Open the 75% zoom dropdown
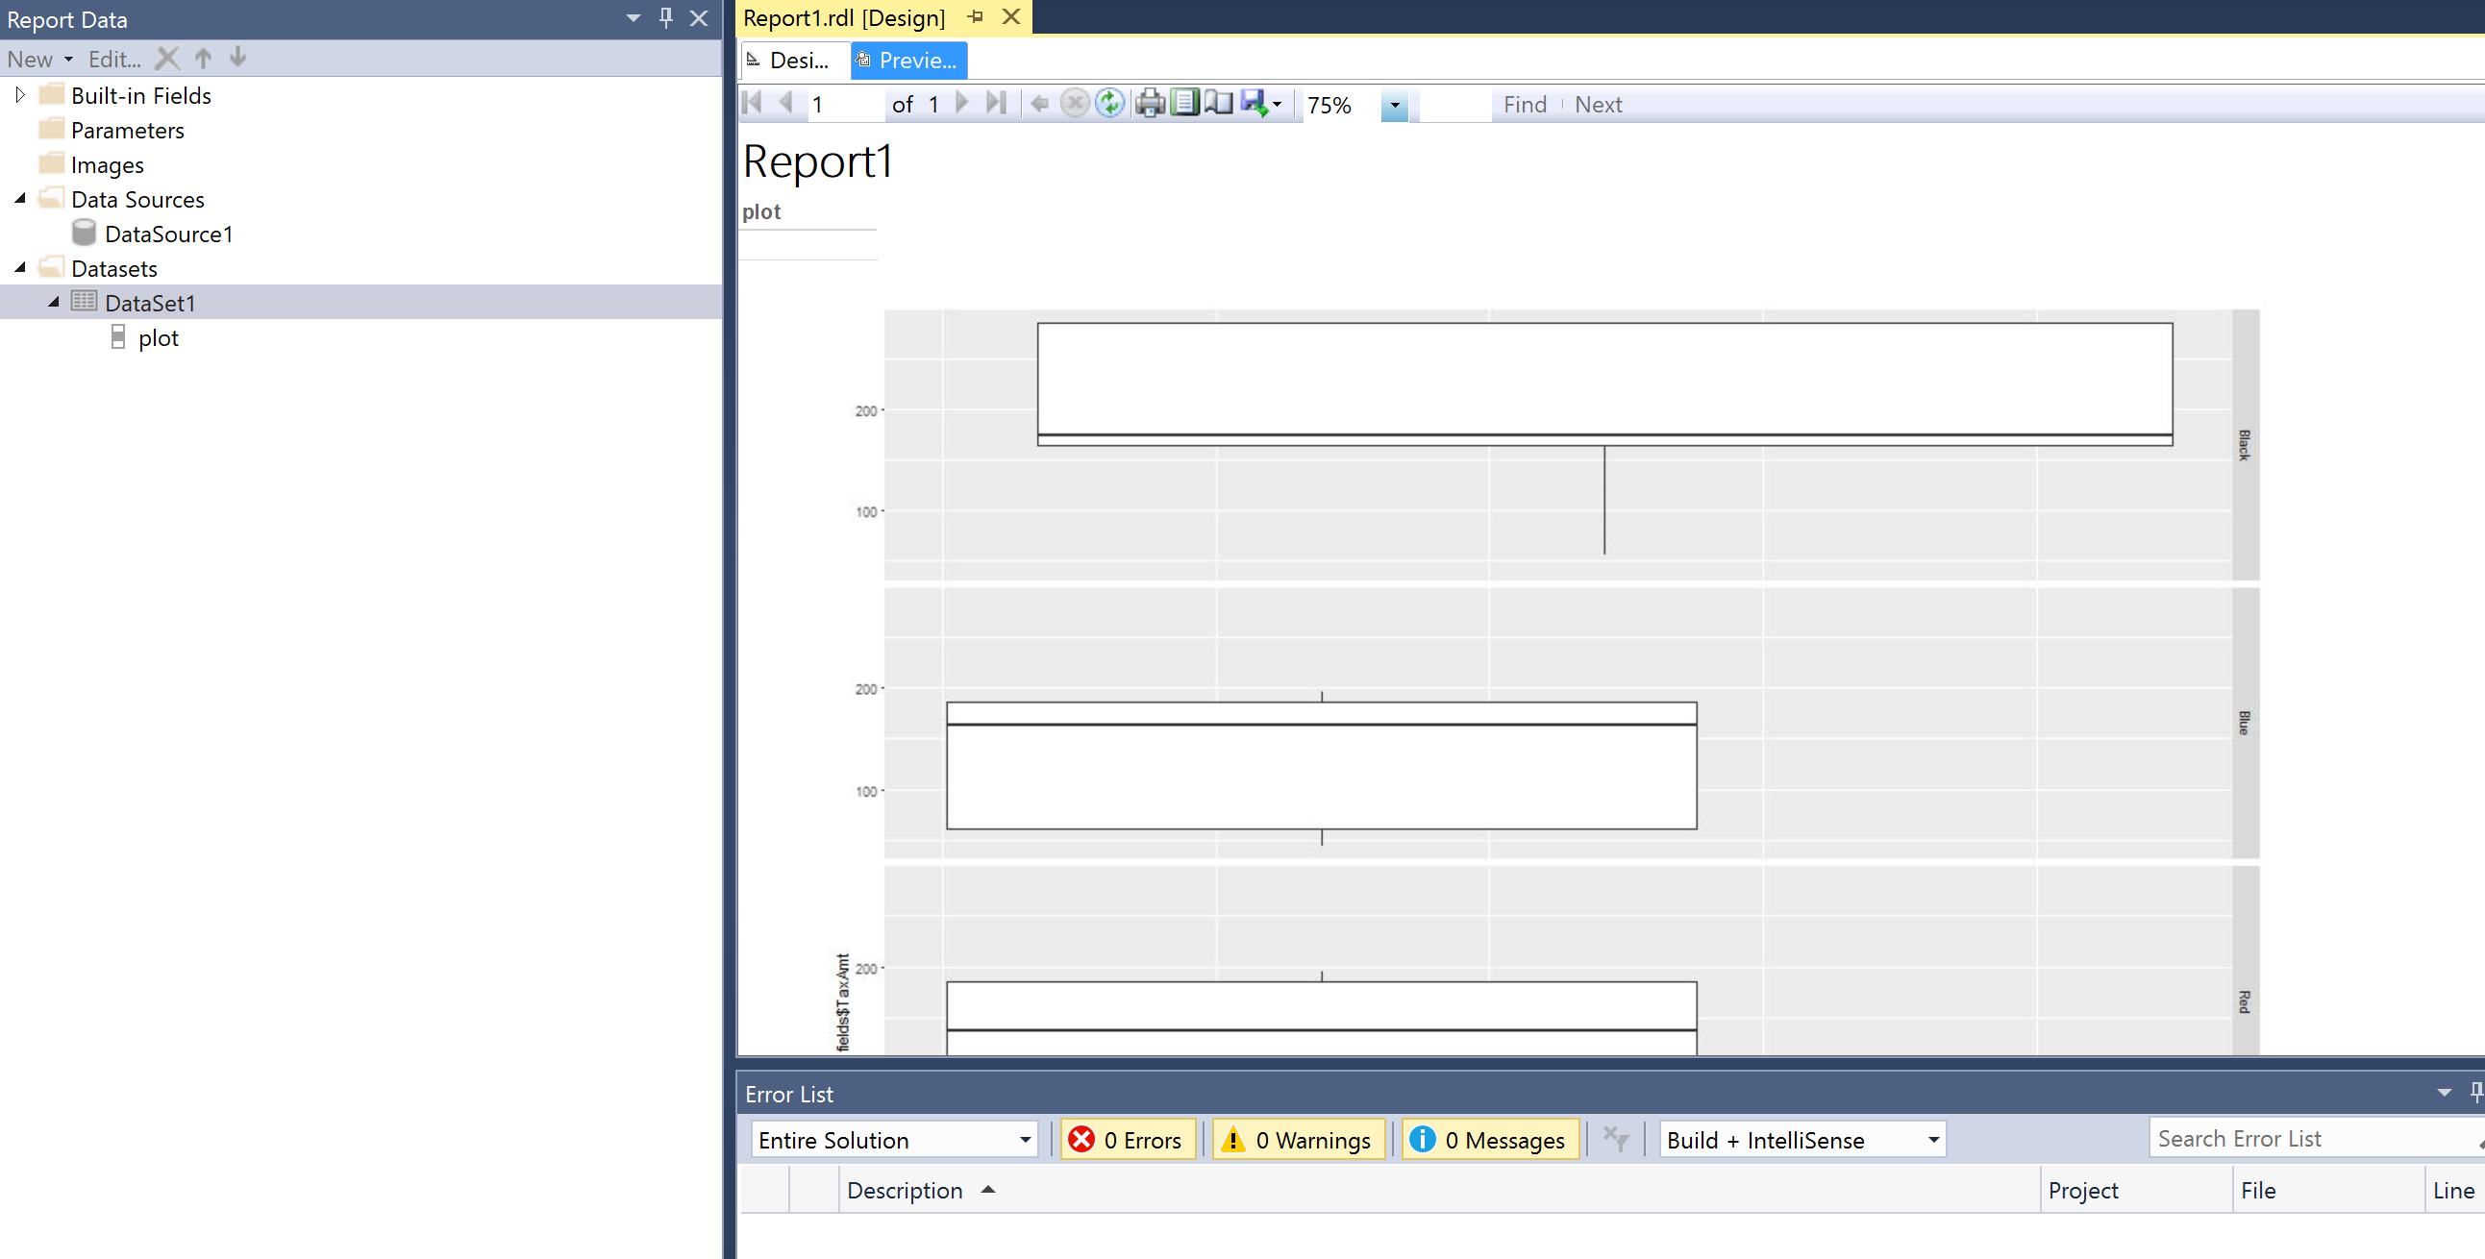The height and width of the screenshot is (1259, 2485). click(1394, 105)
